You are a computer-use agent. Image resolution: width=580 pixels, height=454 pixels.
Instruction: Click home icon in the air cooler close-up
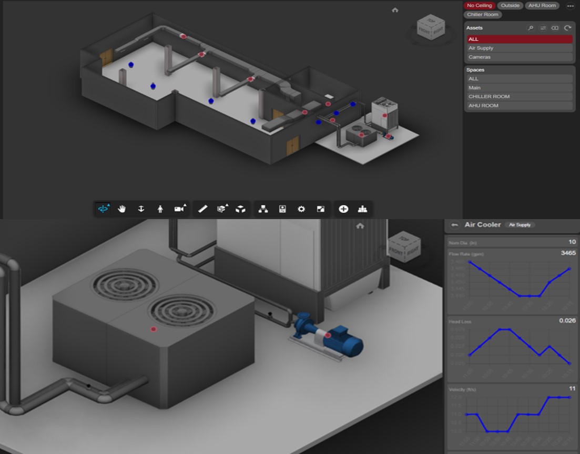click(x=360, y=225)
